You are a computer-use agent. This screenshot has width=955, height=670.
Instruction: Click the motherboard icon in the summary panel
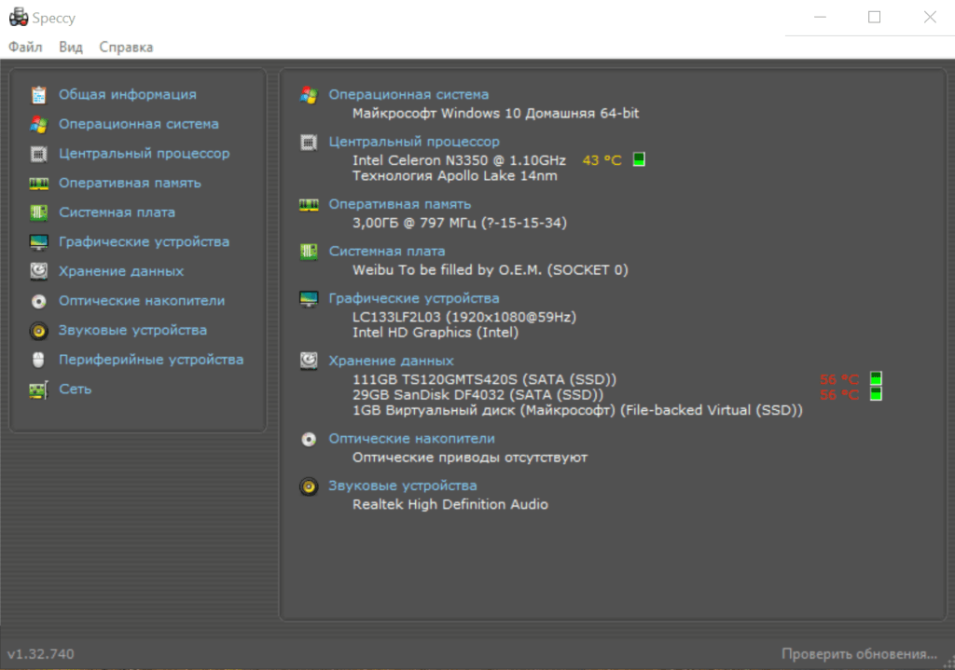309,252
